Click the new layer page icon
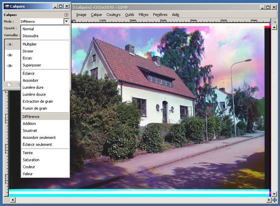Viewport: 280px width, 206px height. coord(9,85)
